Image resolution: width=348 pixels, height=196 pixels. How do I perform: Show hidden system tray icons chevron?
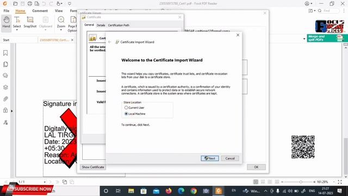(x=266, y=191)
